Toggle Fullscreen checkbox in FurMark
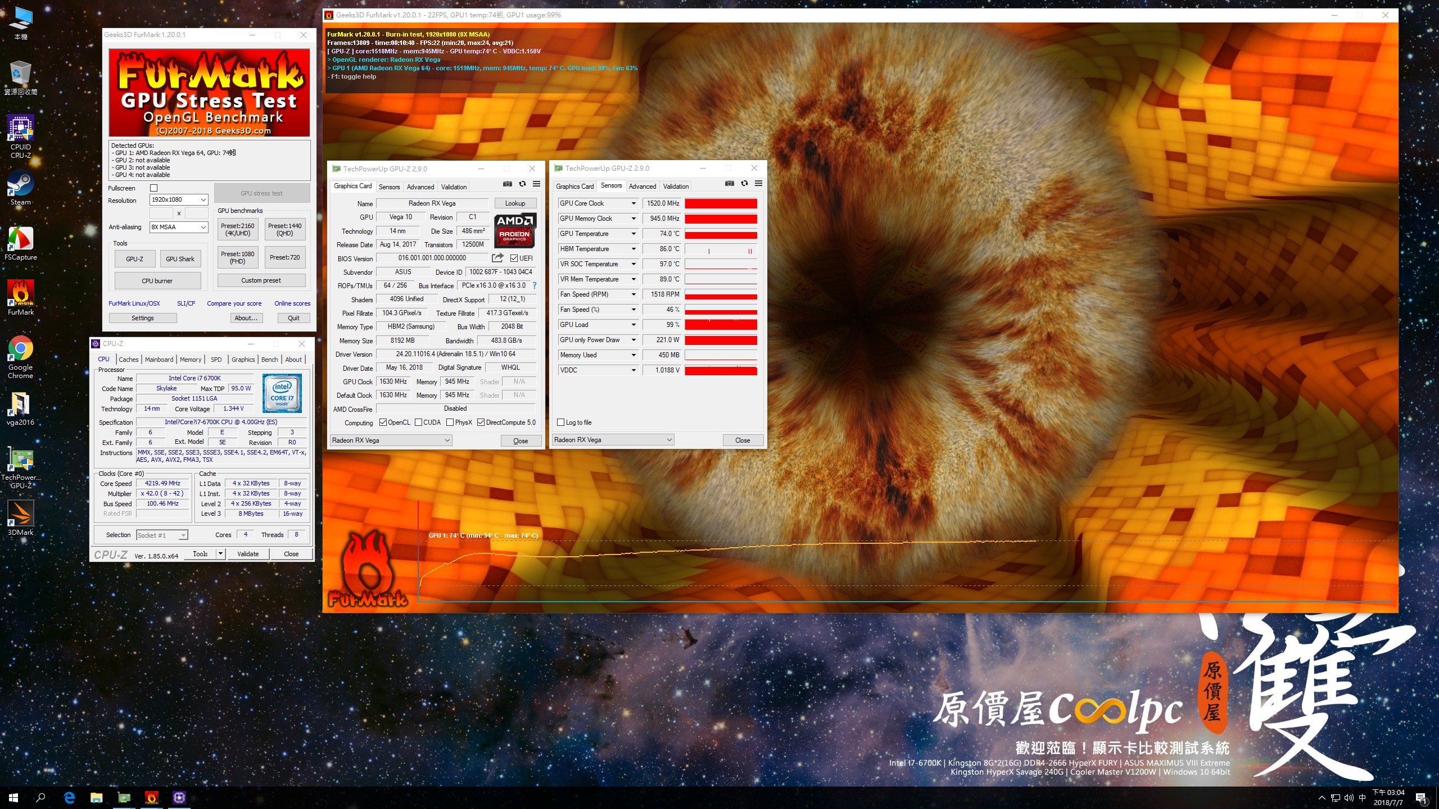 pos(154,188)
